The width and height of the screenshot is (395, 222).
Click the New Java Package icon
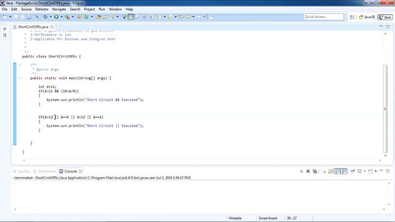coord(79,17)
